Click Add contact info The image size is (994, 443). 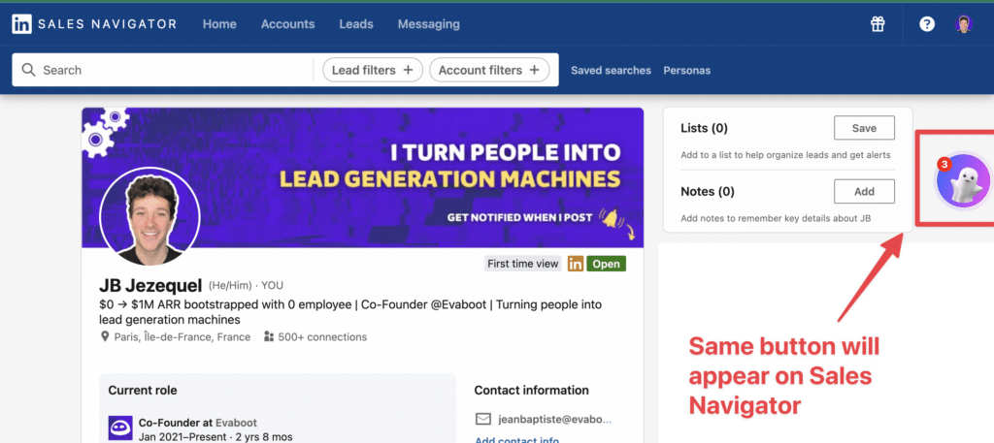pyautogui.click(x=516, y=440)
